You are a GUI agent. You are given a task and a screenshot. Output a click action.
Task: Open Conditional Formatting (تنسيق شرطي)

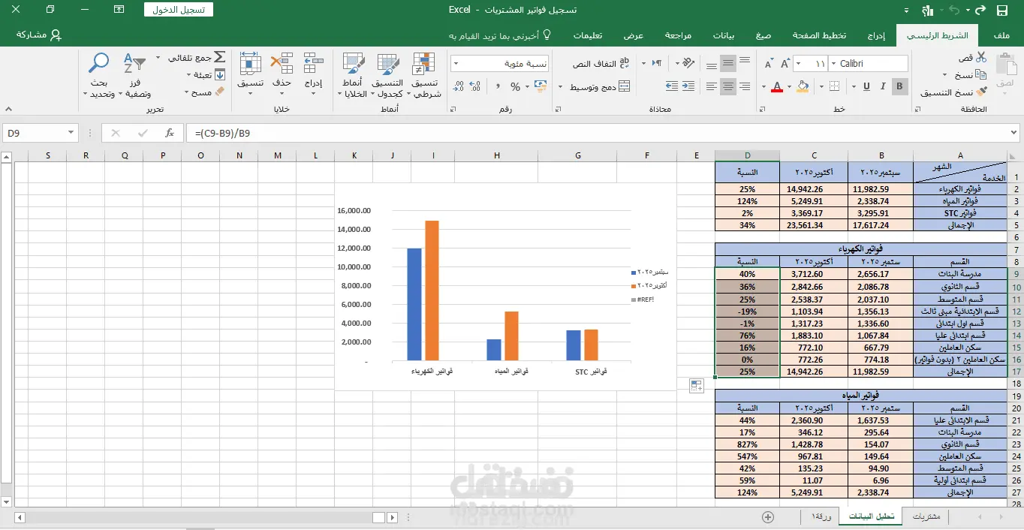click(425, 75)
